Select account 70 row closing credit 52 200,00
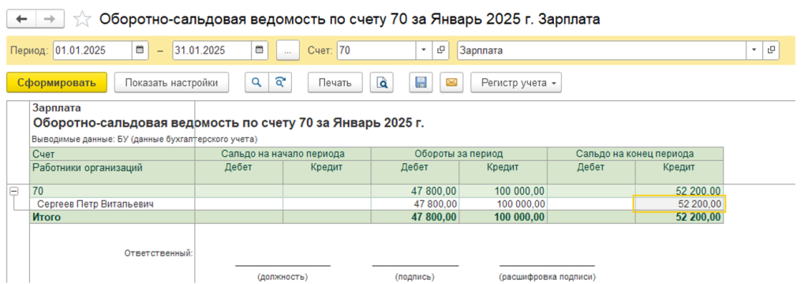This screenshot has width=808, height=284. [x=679, y=191]
